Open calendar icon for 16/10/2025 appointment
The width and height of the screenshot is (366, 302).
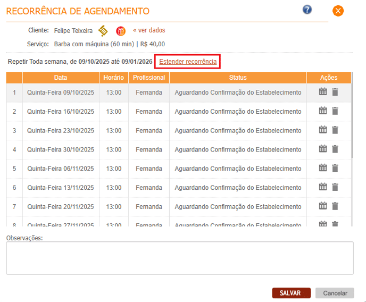point(323,111)
